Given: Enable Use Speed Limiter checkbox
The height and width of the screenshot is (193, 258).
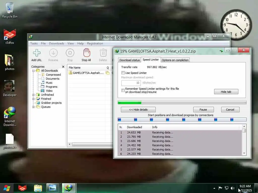Looking at the screenshot, I should (123, 73).
